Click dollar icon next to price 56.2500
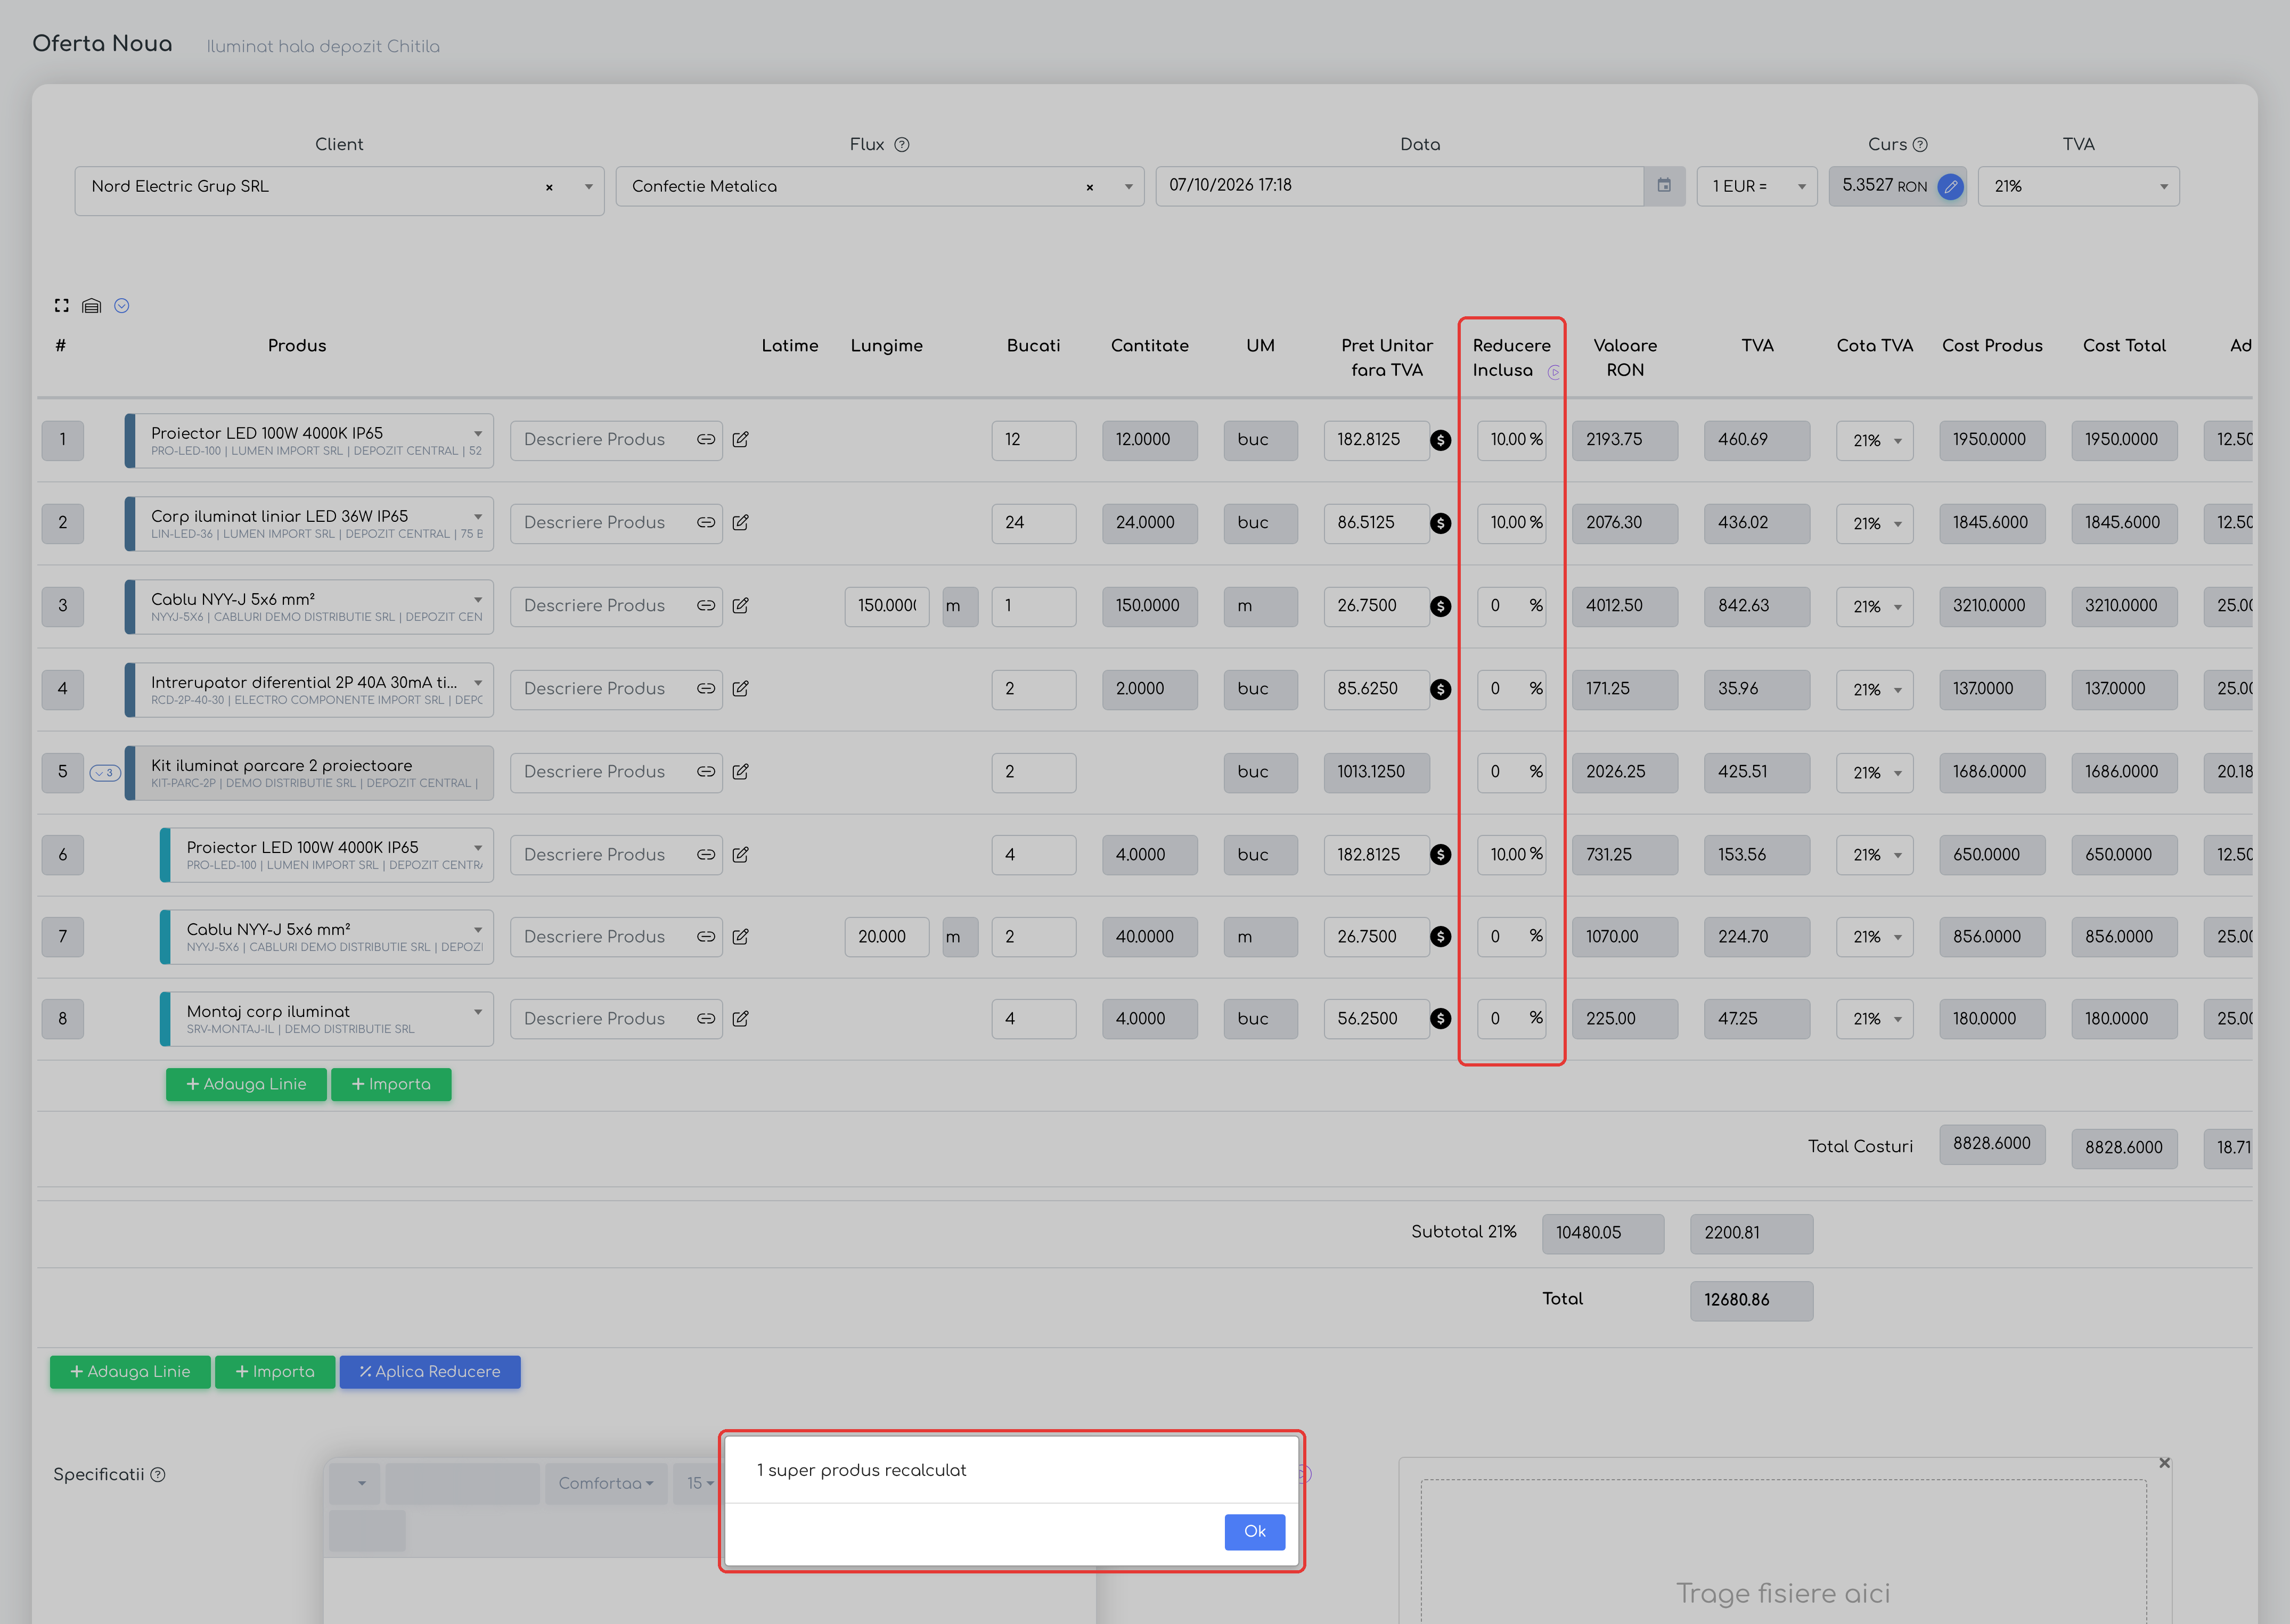Screen dimensions: 2290x1624 [1440, 1019]
